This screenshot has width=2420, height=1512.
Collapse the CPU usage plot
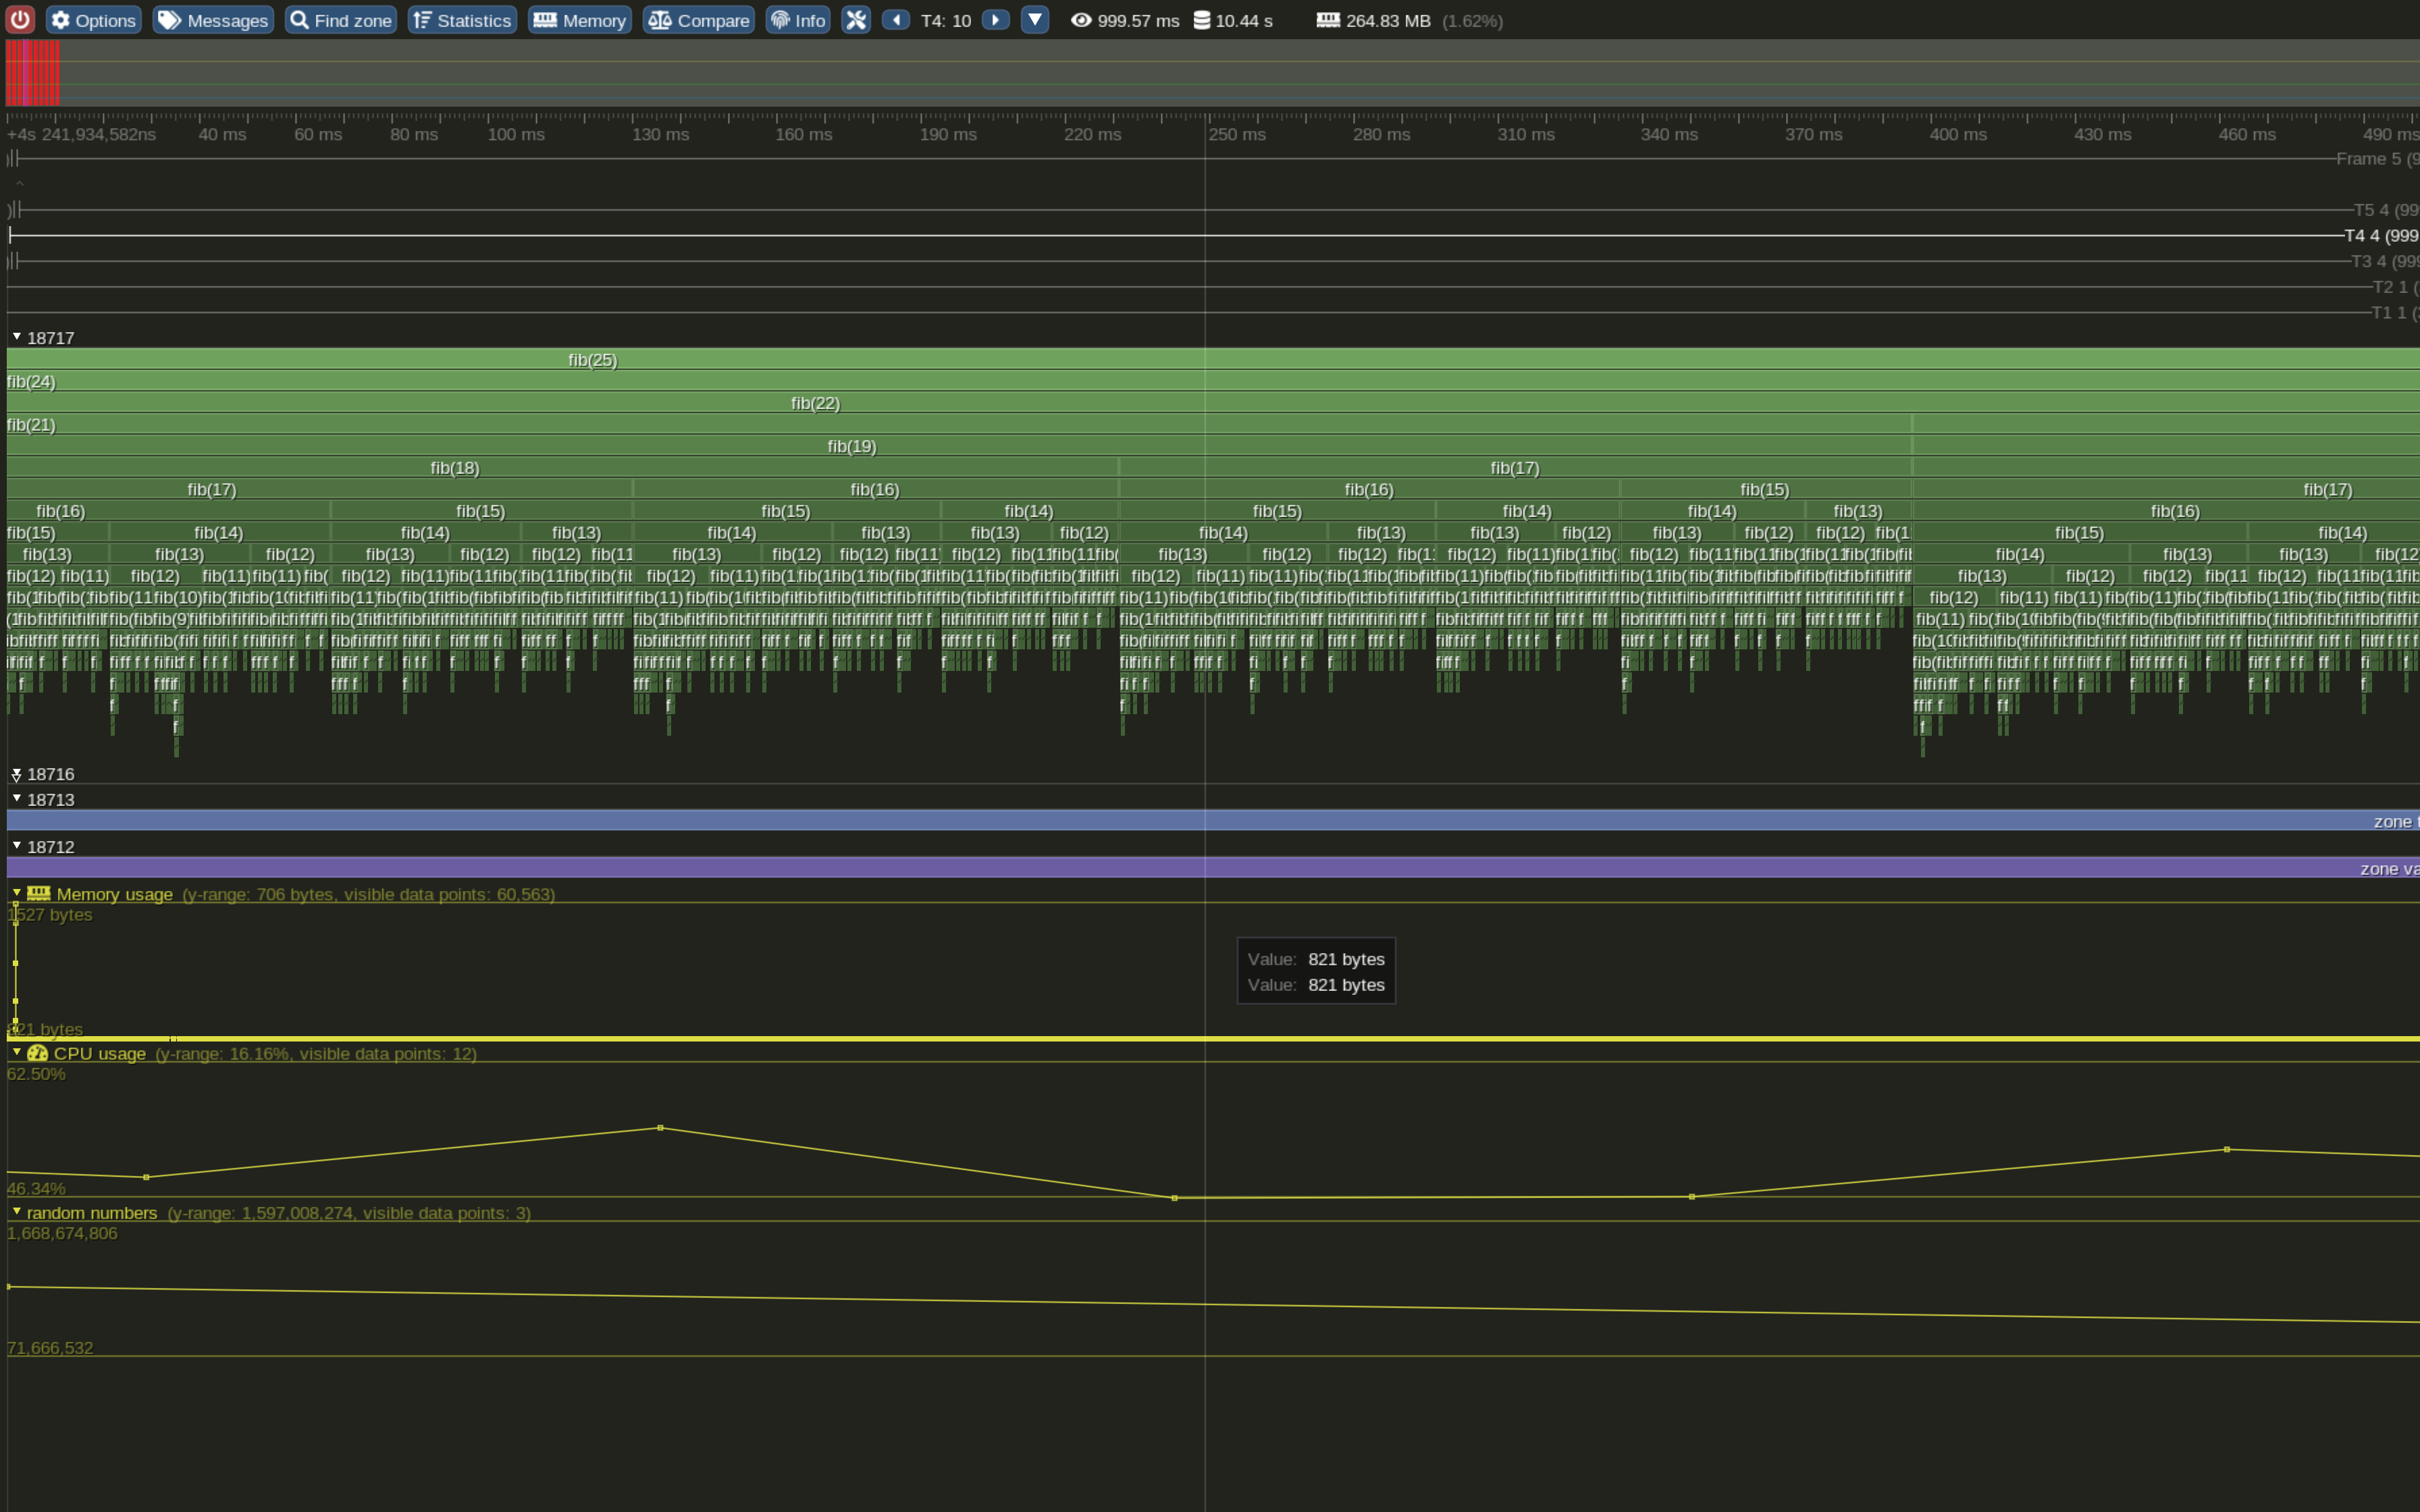pyautogui.click(x=17, y=1053)
